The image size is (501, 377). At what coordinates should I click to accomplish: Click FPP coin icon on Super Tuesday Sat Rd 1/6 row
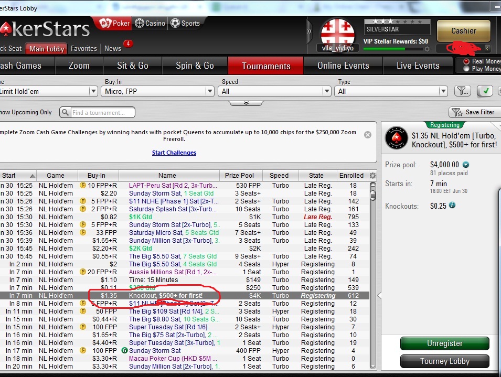[x=83, y=327]
